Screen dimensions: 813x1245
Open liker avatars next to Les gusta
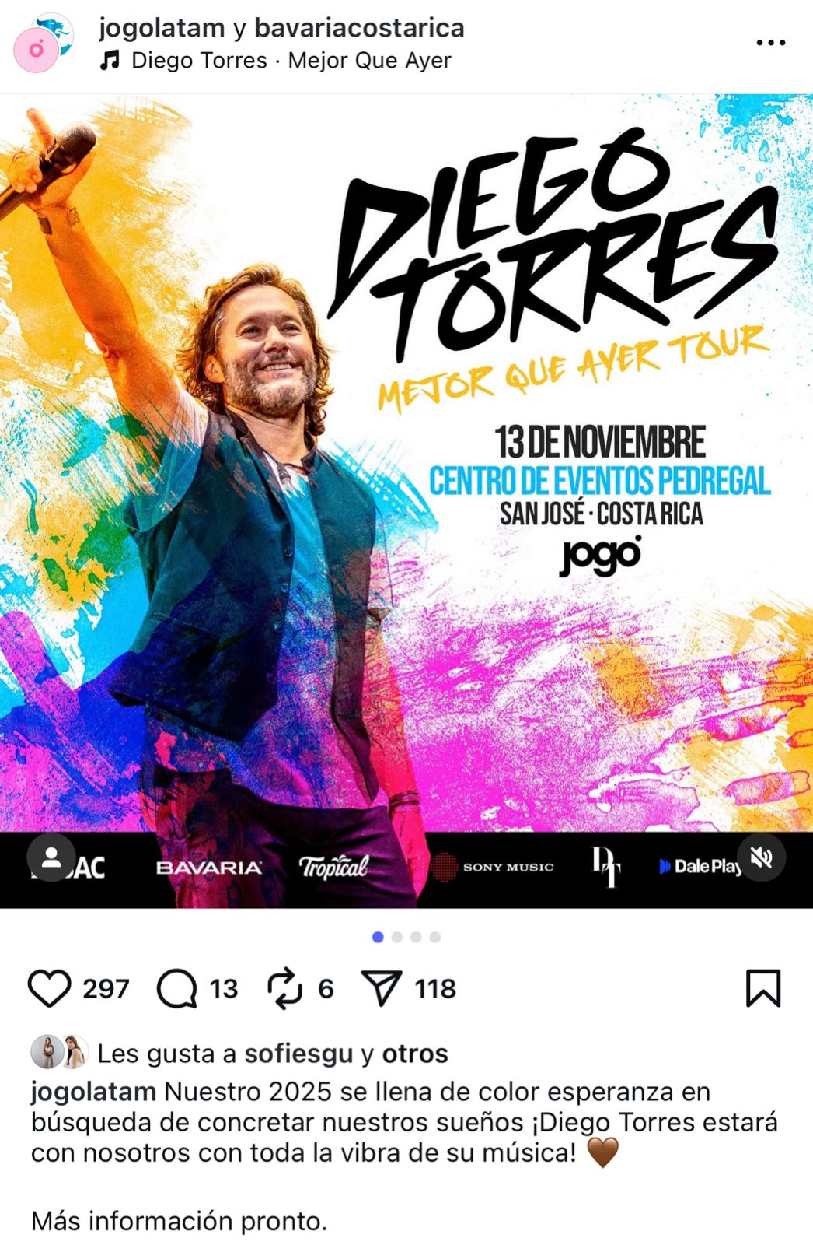pos(60,1052)
